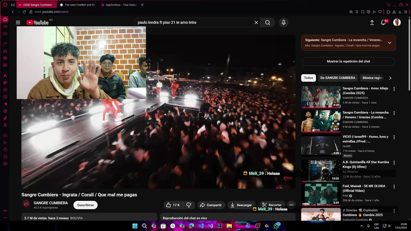Open YouTube notifications bell
Screen dimensions: 411x231
point(383,22)
